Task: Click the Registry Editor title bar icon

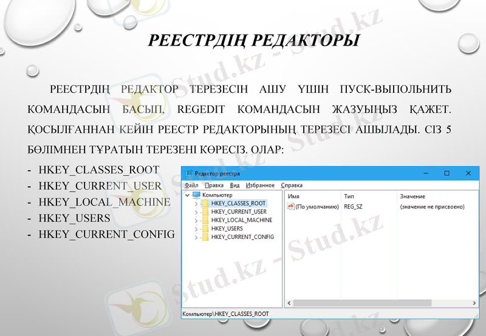Action: 188,173
